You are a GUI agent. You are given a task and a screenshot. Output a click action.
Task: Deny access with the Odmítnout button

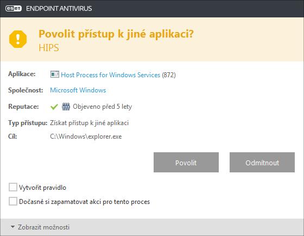pyautogui.click(x=262, y=163)
